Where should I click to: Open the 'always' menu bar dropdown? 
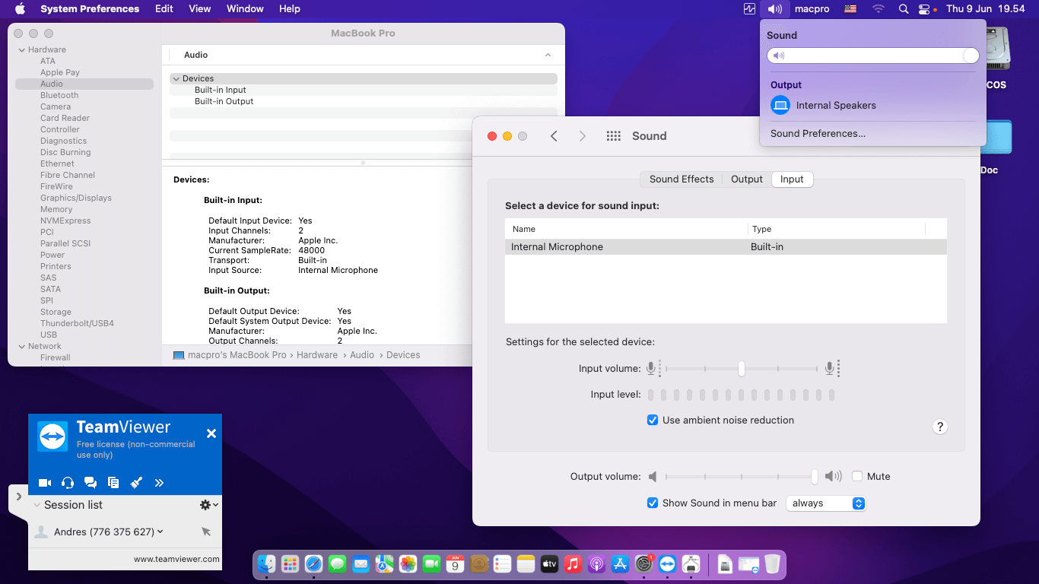point(826,503)
